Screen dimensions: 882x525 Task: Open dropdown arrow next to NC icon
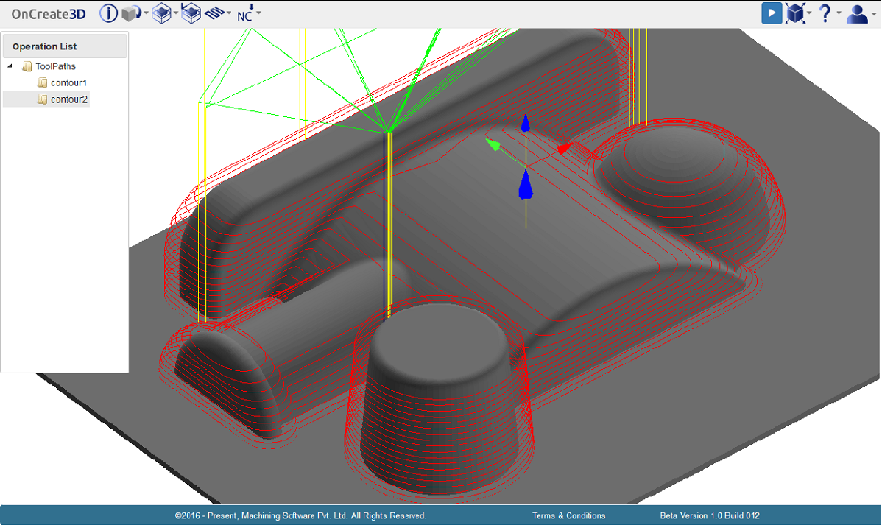tap(258, 13)
